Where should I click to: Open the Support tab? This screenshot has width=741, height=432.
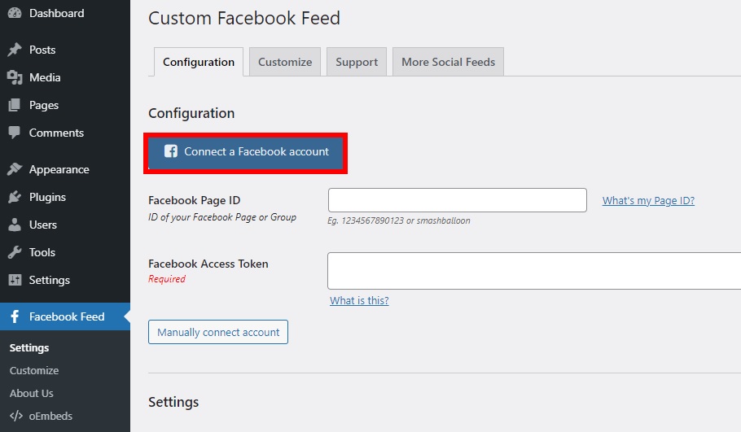point(357,62)
